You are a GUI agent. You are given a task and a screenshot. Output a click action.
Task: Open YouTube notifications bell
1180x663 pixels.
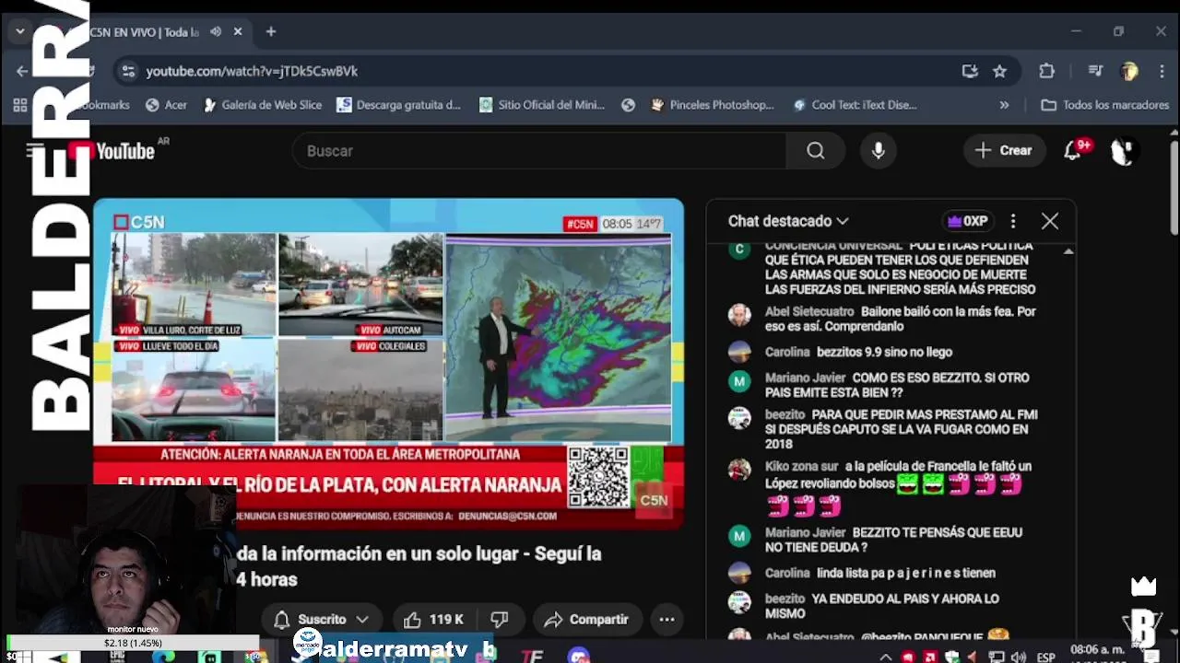click(x=1073, y=150)
